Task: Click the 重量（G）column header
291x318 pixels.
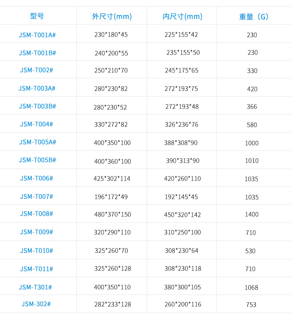Action: (254, 17)
